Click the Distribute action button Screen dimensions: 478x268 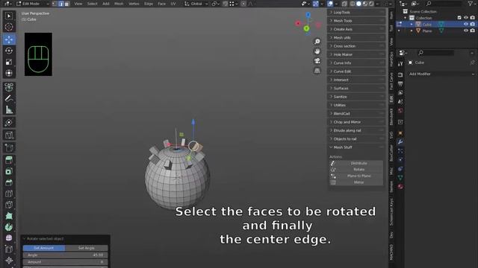pyautogui.click(x=356, y=163)
